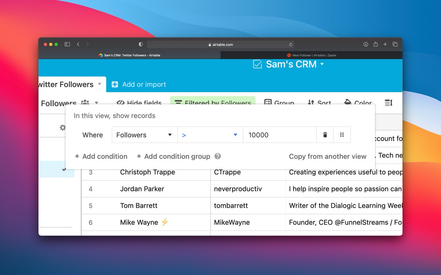Screen dimensions: 441x275
Task: Select the checked view in the sidebar
Action: tap(56, 169)
